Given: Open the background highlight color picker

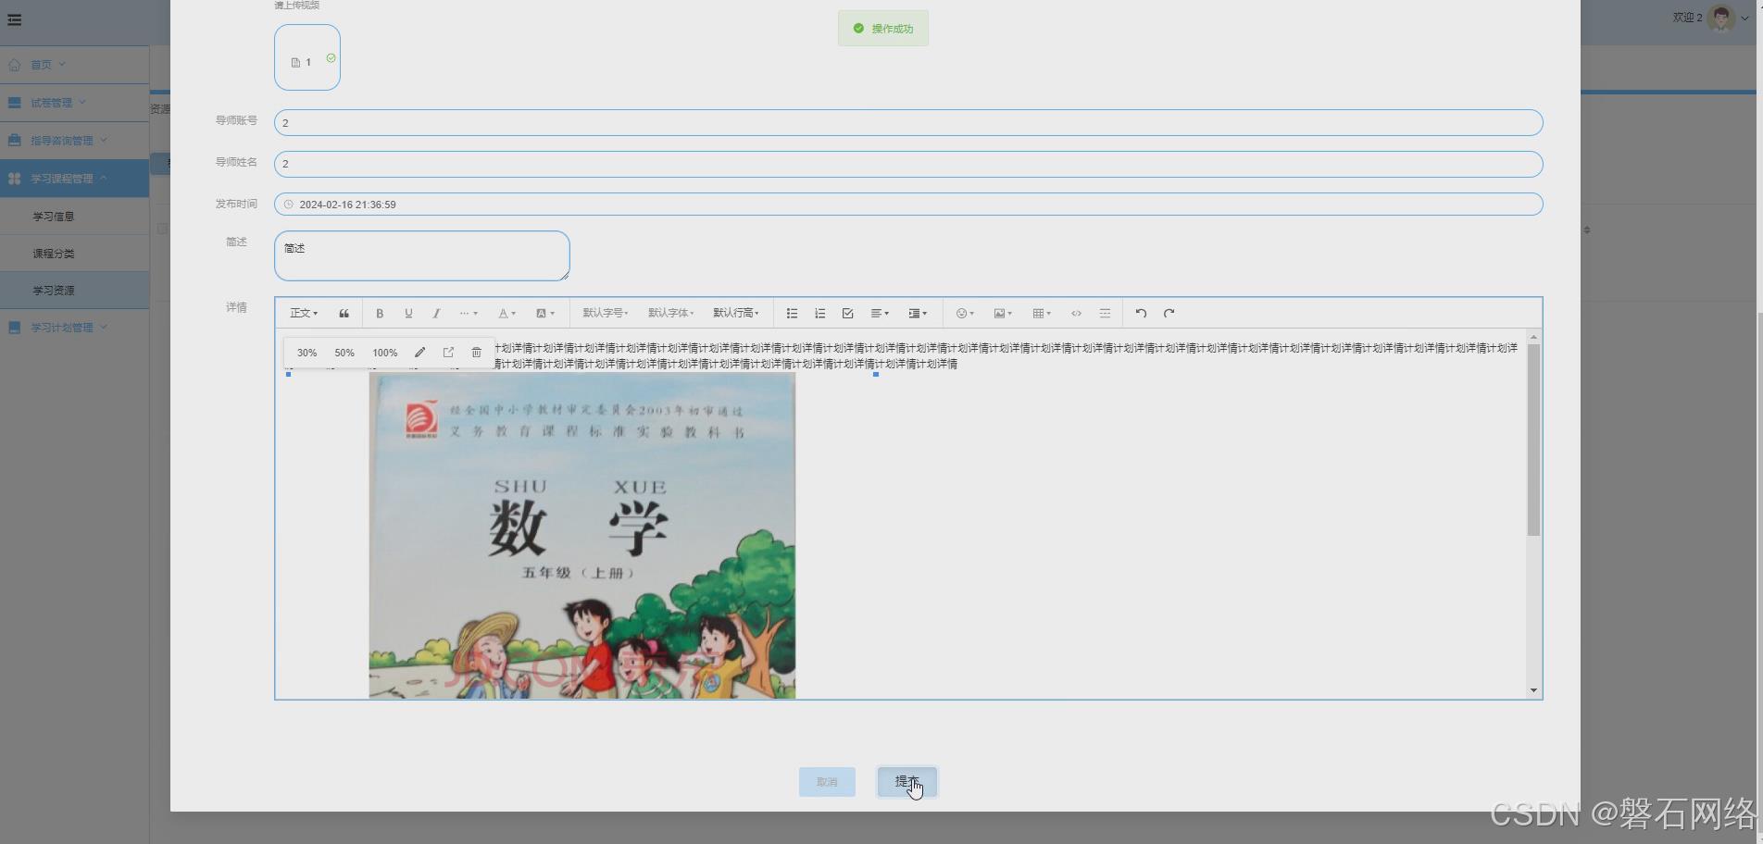Looking at the screenshot, I should click(545, 314).
